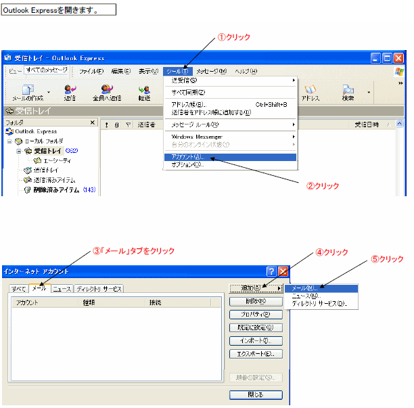Switch to the News (ニュース) tab

point(62,289)
